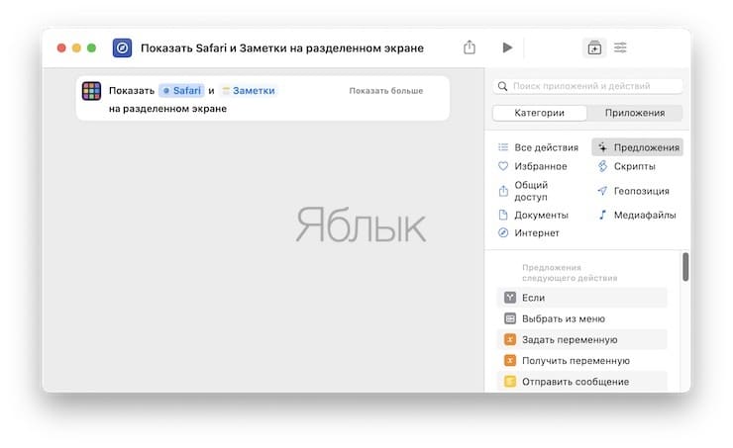The height and width of the screenshot is (448, 733).
Task: Open the Все действия category
Action: point(539,147)
